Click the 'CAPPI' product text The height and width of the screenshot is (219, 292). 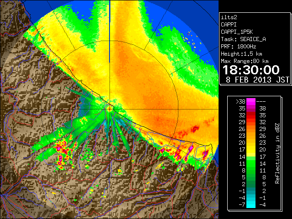(229, 25)
